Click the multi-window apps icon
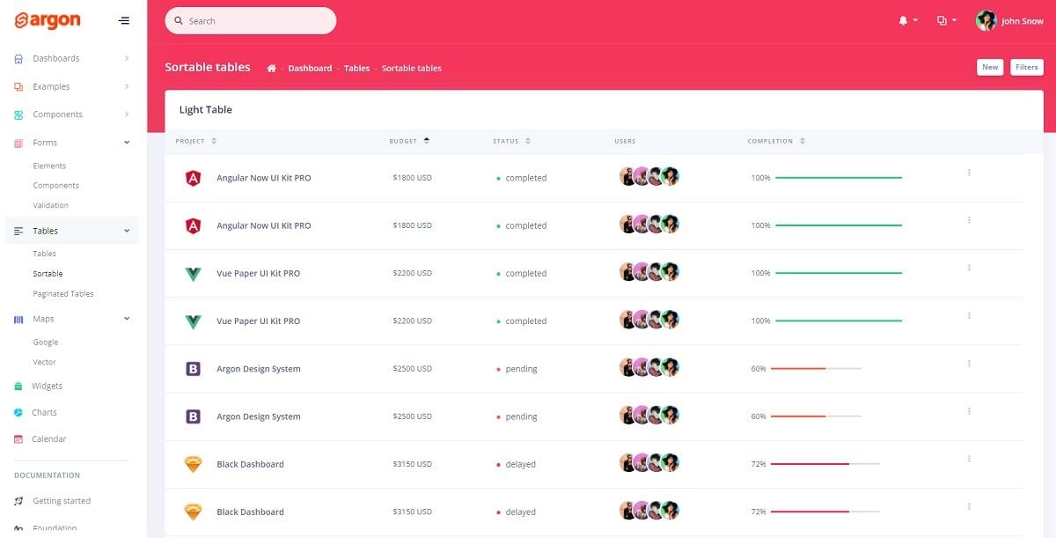Screen dimensions: 1056x538 tap(943, 20)
